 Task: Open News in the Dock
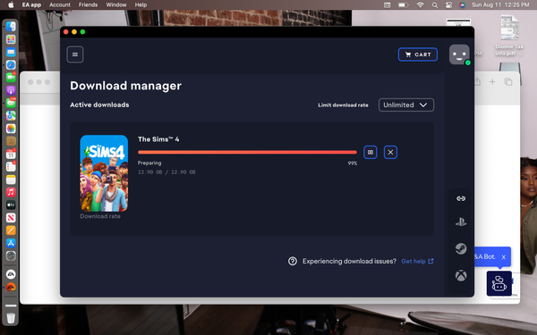click(x=11, y=217)
